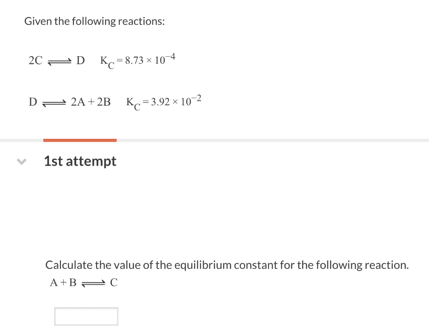The image size is (429, 333).
Task: Click the gray arrow beside 1st attempt heading
Action: [21, 161]
